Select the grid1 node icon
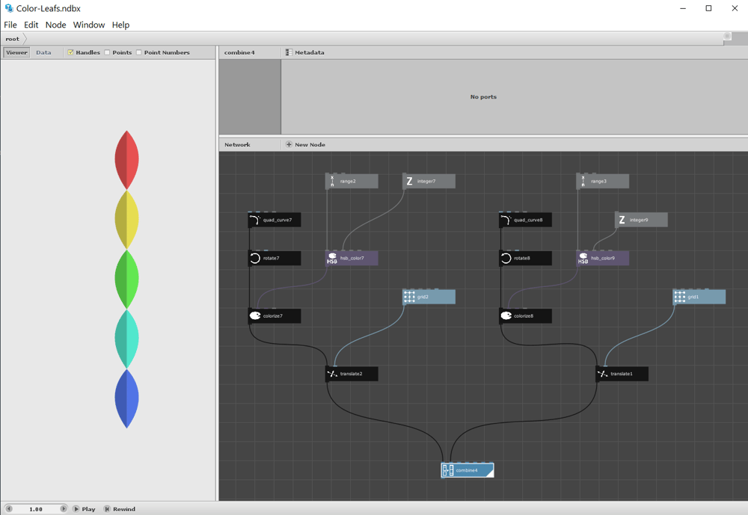The height and width of the screenshot is (515, 748). click(x=680, y=297)
